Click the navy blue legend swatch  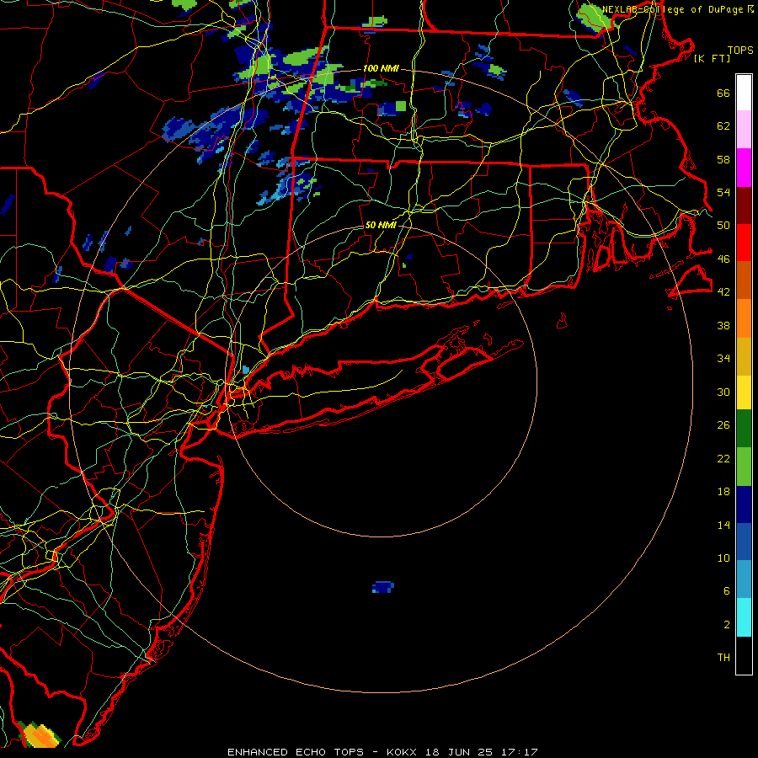(744, 504)
